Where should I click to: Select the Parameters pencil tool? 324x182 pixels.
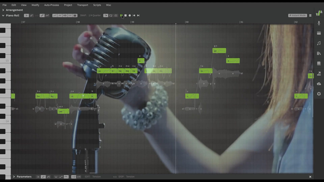43,177
